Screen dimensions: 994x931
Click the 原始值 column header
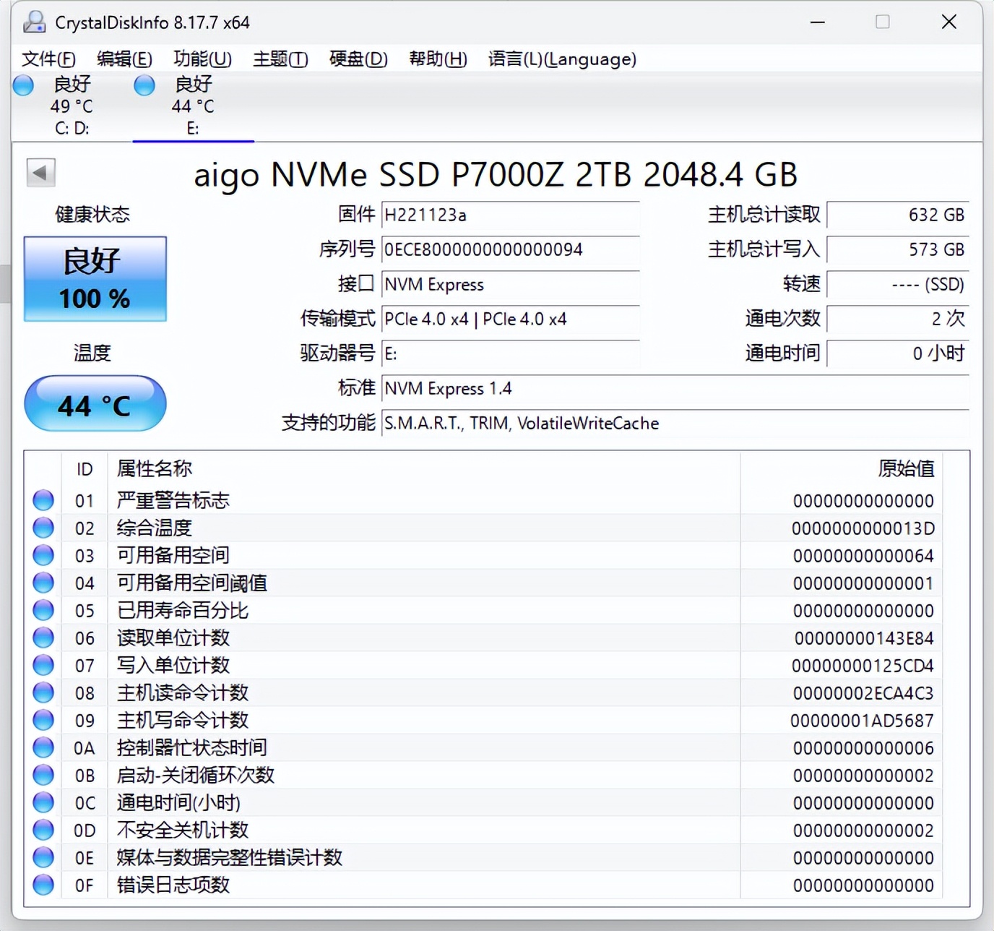(x=905, y=468)
